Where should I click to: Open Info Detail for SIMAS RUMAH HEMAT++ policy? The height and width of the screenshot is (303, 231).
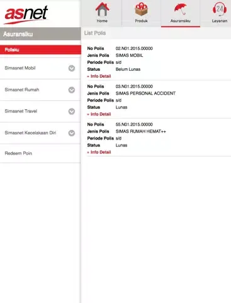pos(99,152)
